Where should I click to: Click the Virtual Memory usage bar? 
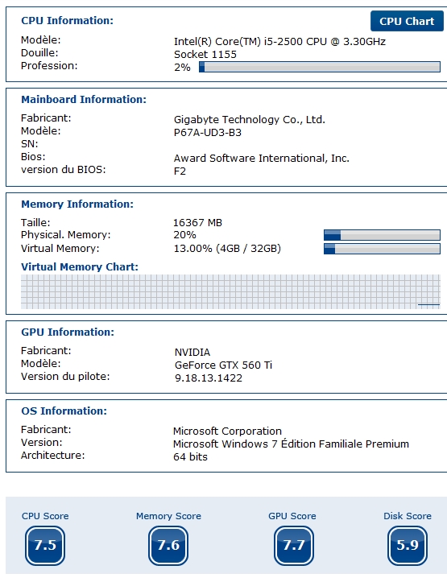(x=382, y=249)
